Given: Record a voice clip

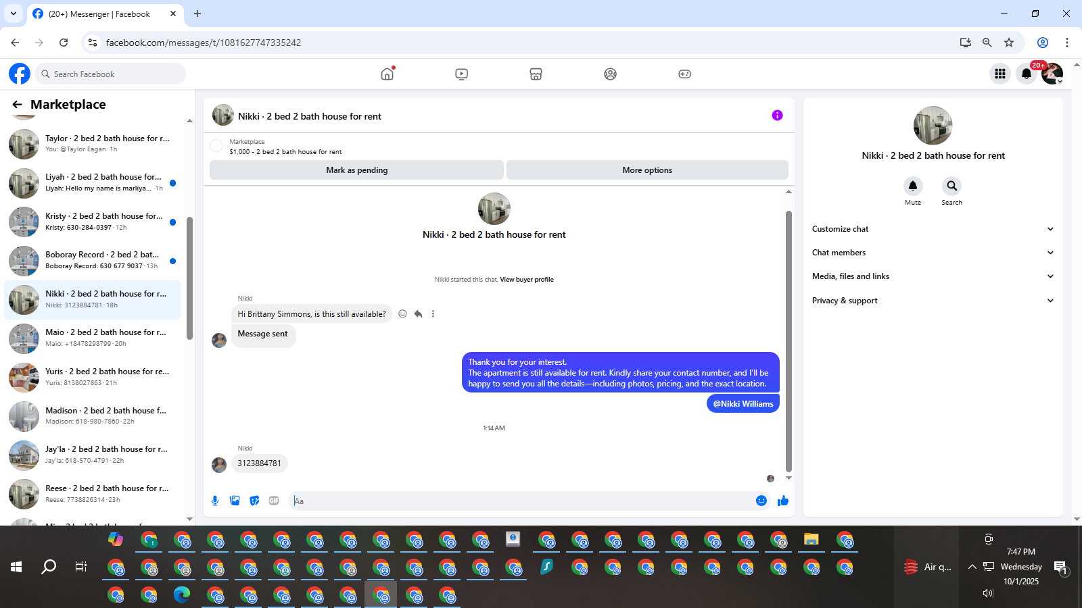Looking at the screenshot, I should [215, 501].
